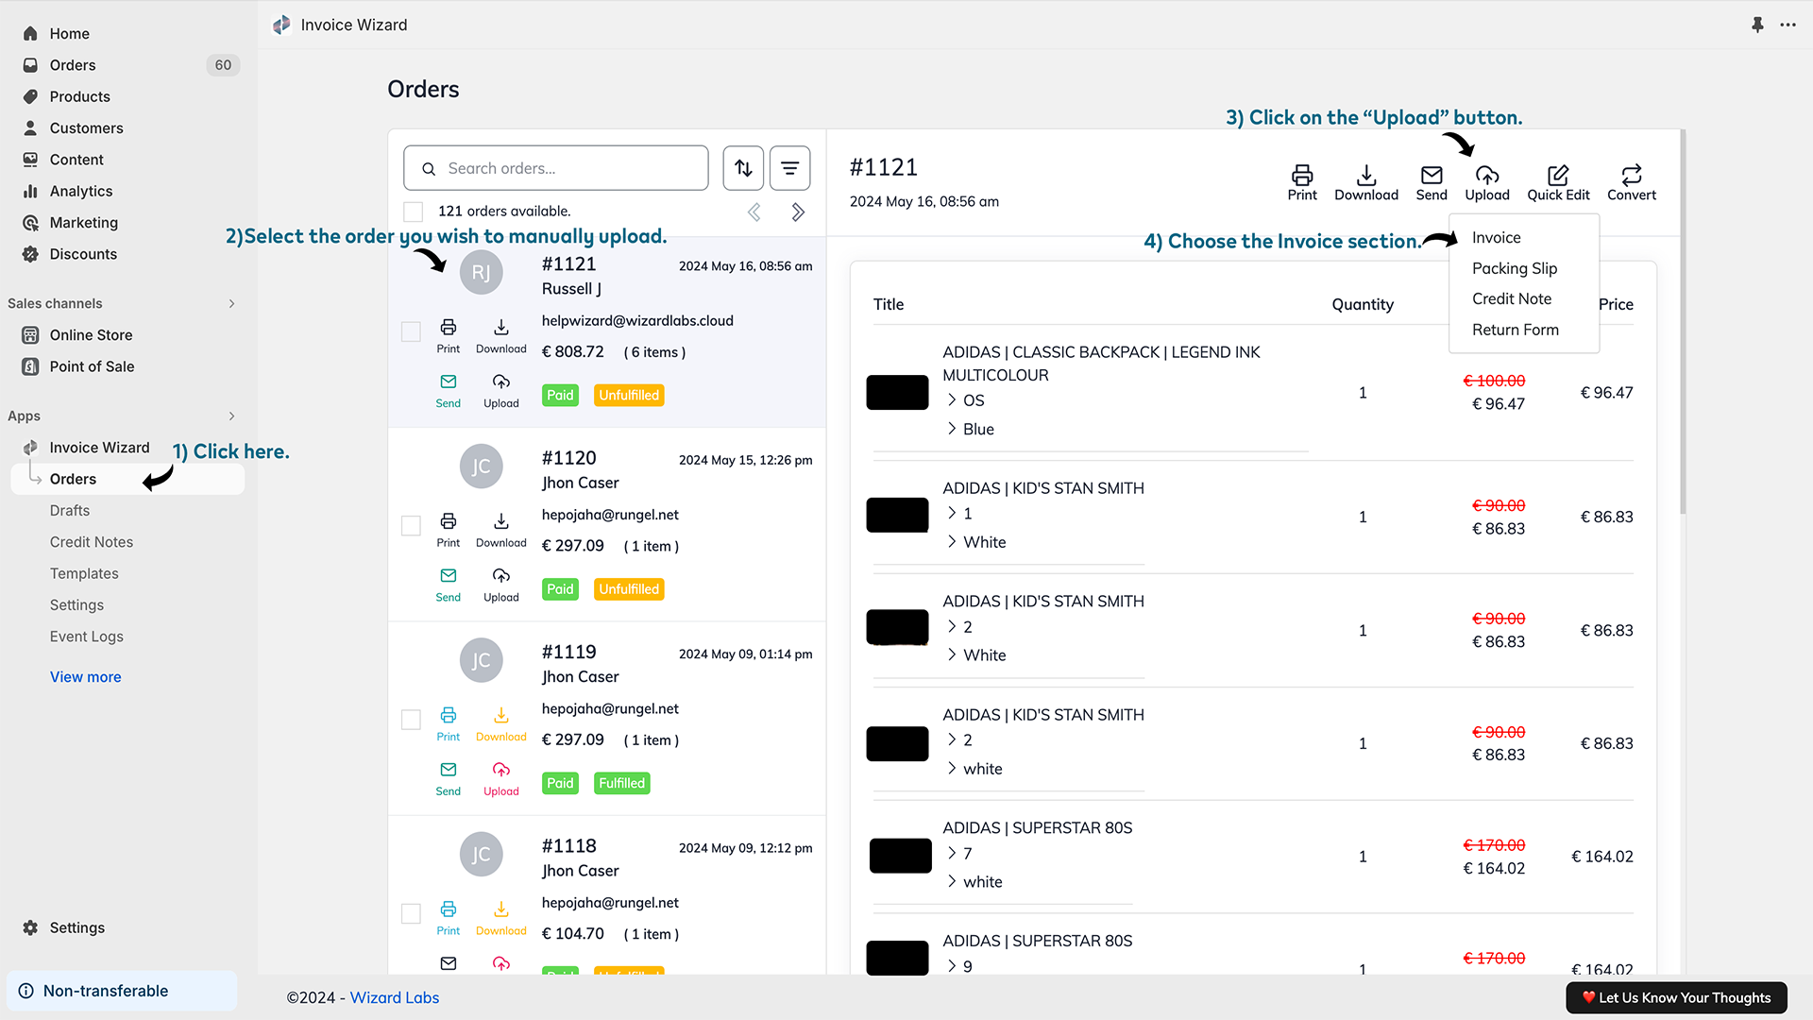Download order #1118 from the list card
This screenshot has width=1813, height=1020.
(x=501, y=918)
